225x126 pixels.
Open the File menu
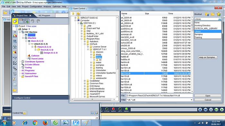click(x=4, y=7)
